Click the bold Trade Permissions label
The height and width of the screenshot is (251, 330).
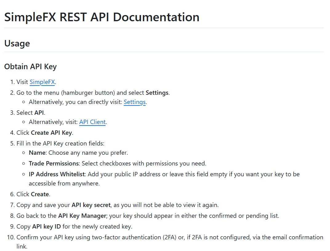pyautogui.click(x=54, y=163)
